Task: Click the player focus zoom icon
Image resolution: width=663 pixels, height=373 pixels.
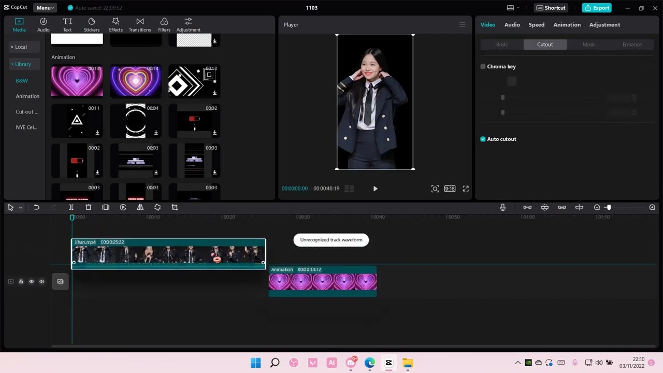Action: (x=435, y=189)
